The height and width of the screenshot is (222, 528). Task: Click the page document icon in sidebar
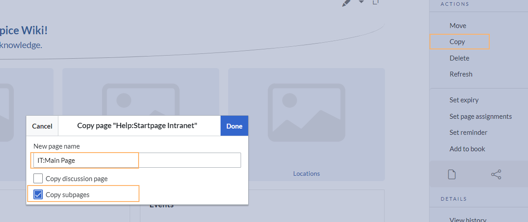point(451,174)
